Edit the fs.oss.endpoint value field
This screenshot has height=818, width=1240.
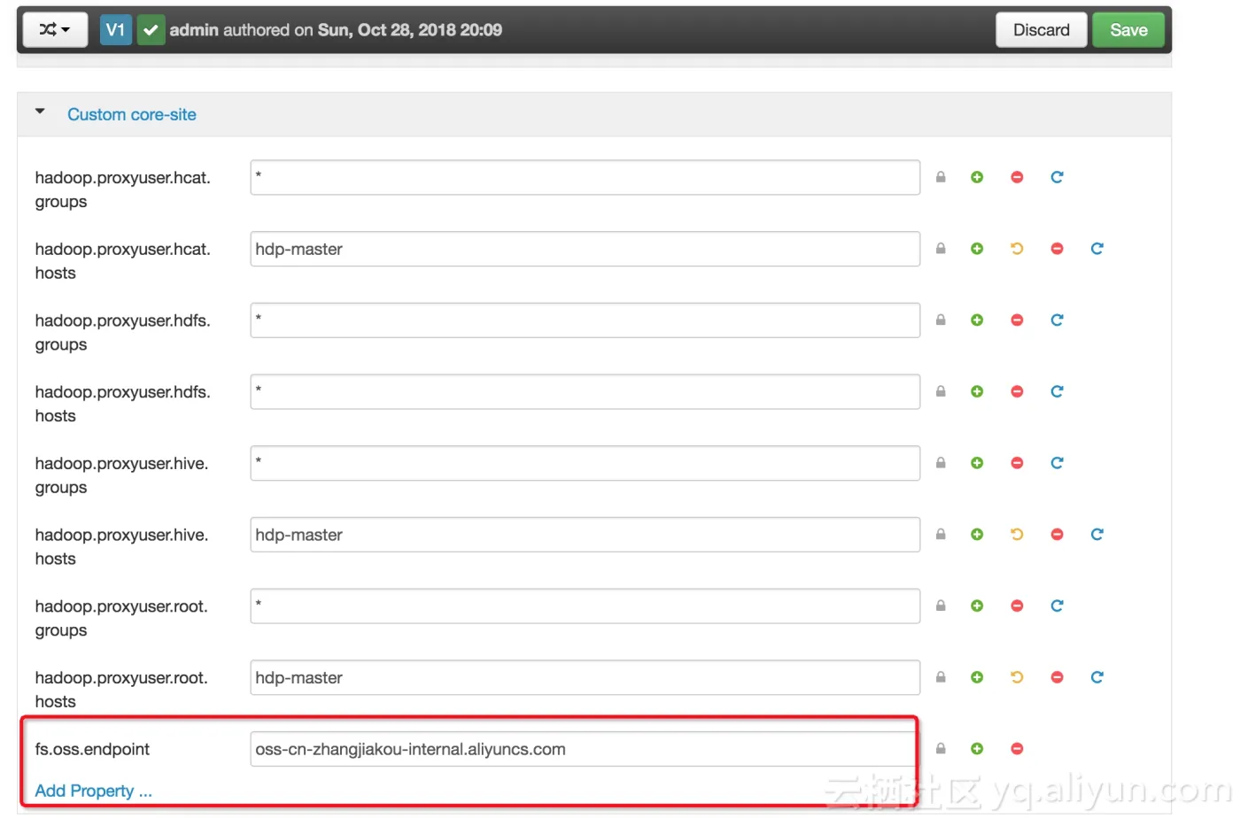(x=583, y=749)
